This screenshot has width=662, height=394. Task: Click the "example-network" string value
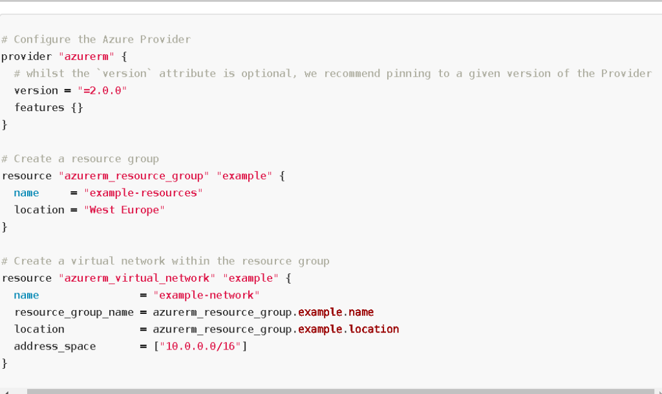tap(206, 295)
